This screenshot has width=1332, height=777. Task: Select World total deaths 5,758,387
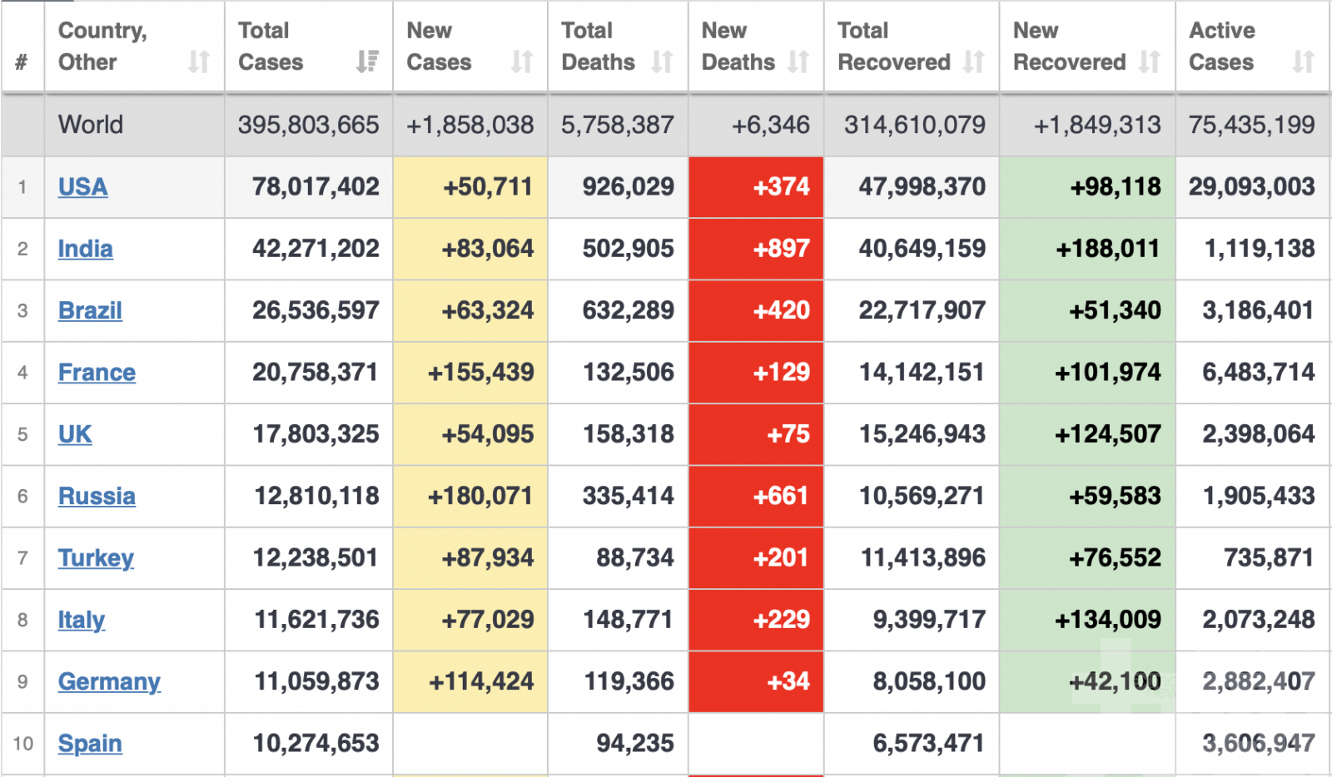tap(617, 125)
